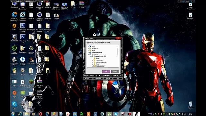Open the Корзина recycle bin icon
The image size is (206, 116).
point(191,105)
